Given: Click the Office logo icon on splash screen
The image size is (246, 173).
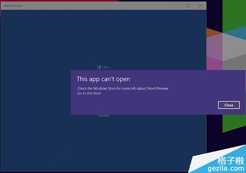Looking at the screenshot, I should coord(98,67).
